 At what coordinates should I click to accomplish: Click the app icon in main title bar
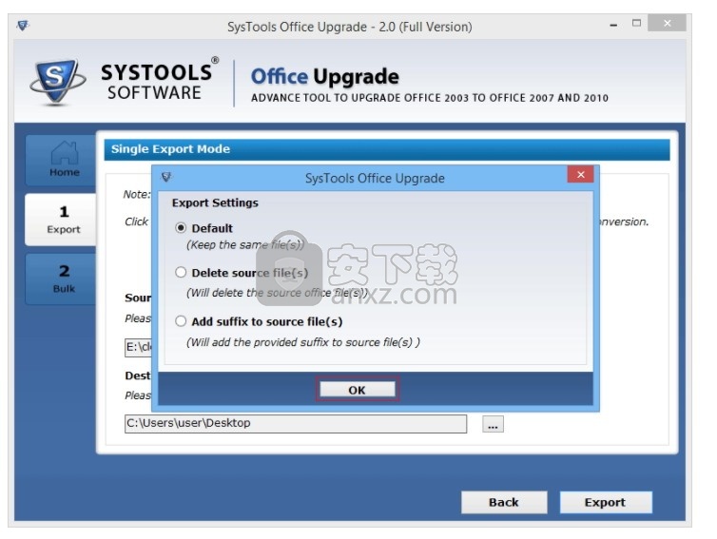pyautogui.click(x=23, y=25)
